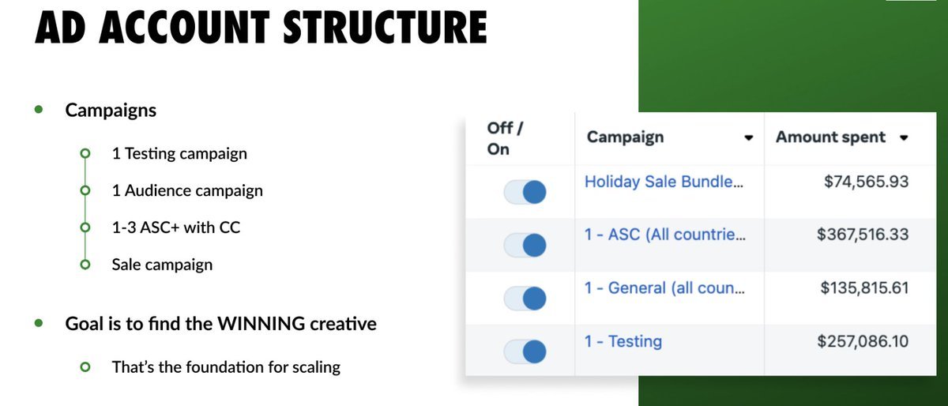Image resolution: width=948 pixels, height=406 pixels.
Task: Click the circle marker beside 1 Audience campaign
Action: [85, 191]
